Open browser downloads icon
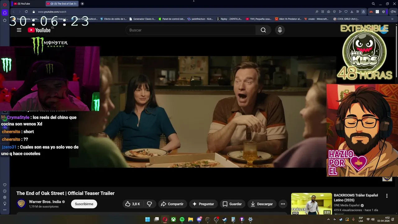The height and width of the screenshot is (224, 398). click(x=352, y=12)
